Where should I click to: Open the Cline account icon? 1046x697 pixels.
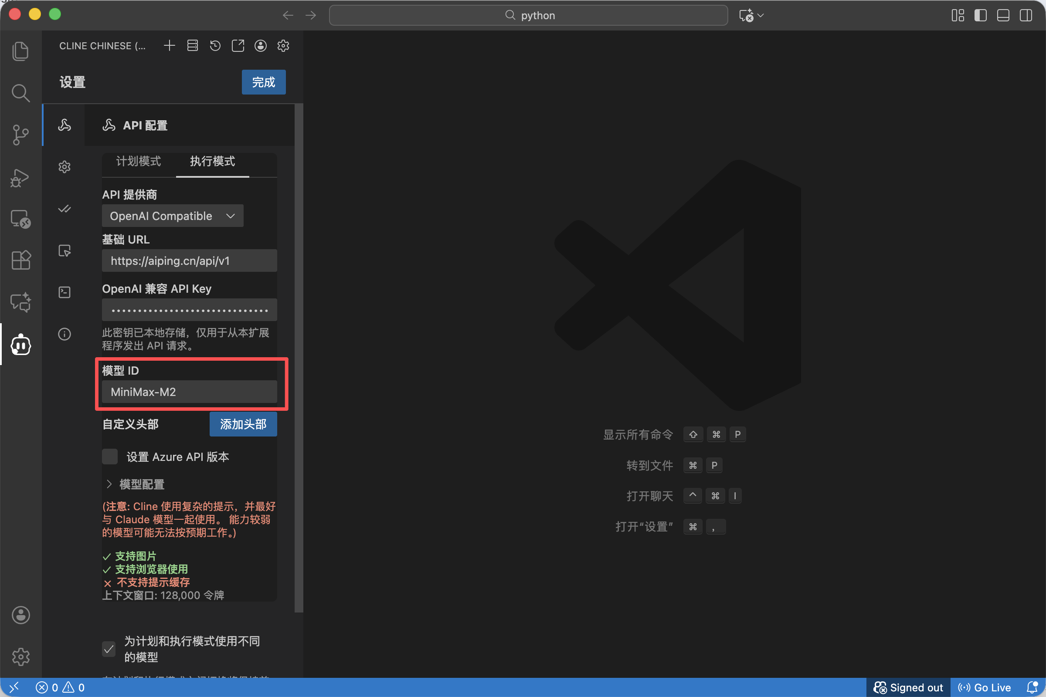261,46
